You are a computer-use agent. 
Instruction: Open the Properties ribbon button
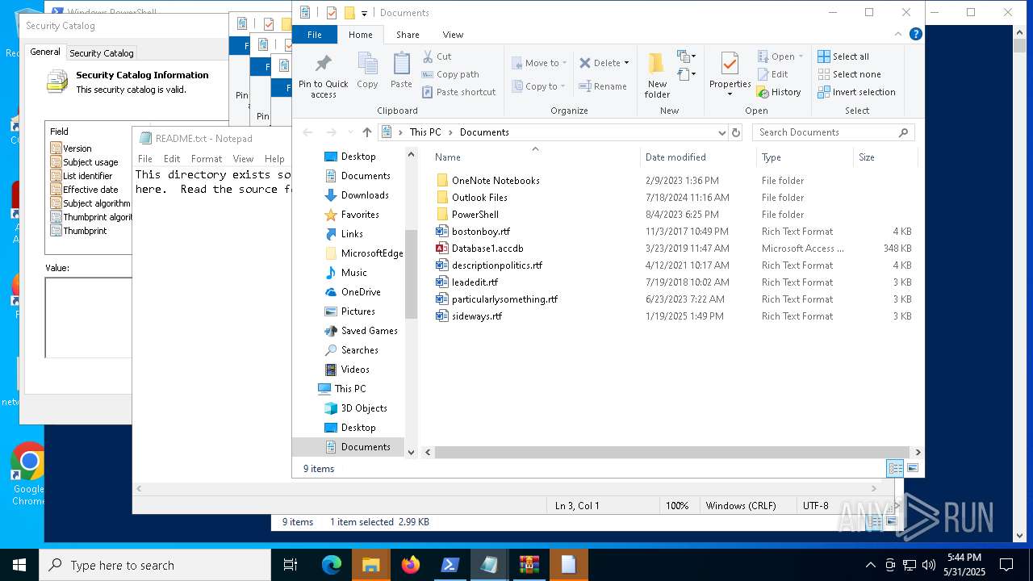click(x=730, y=75)
